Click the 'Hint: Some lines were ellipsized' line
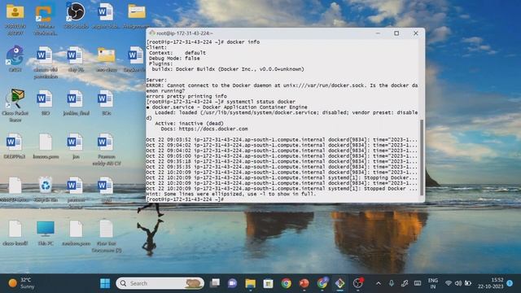The height and width of the screenshot is (293, 521). 231,194
